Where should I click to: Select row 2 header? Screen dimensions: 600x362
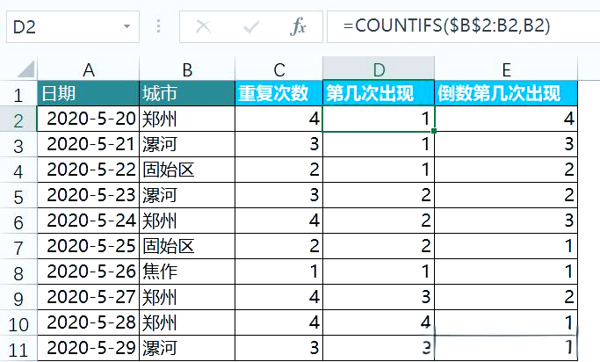coord(18,119)
